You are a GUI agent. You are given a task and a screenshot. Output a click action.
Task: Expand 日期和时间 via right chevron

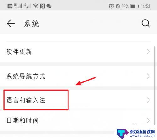148,120
